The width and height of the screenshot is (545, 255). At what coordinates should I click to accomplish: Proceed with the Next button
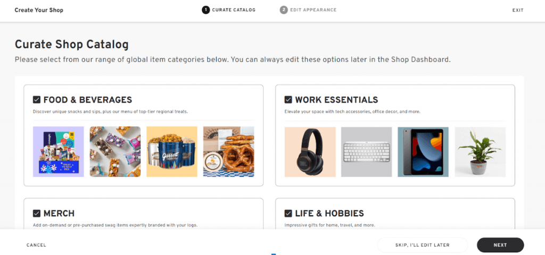tap(500, 245)
